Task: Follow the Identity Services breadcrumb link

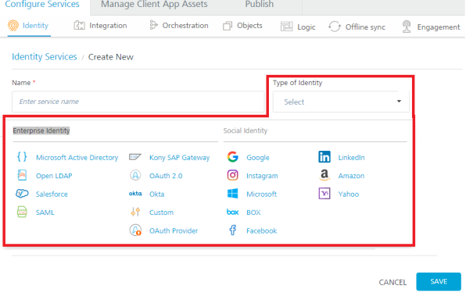Action: (x=45, y=57)
